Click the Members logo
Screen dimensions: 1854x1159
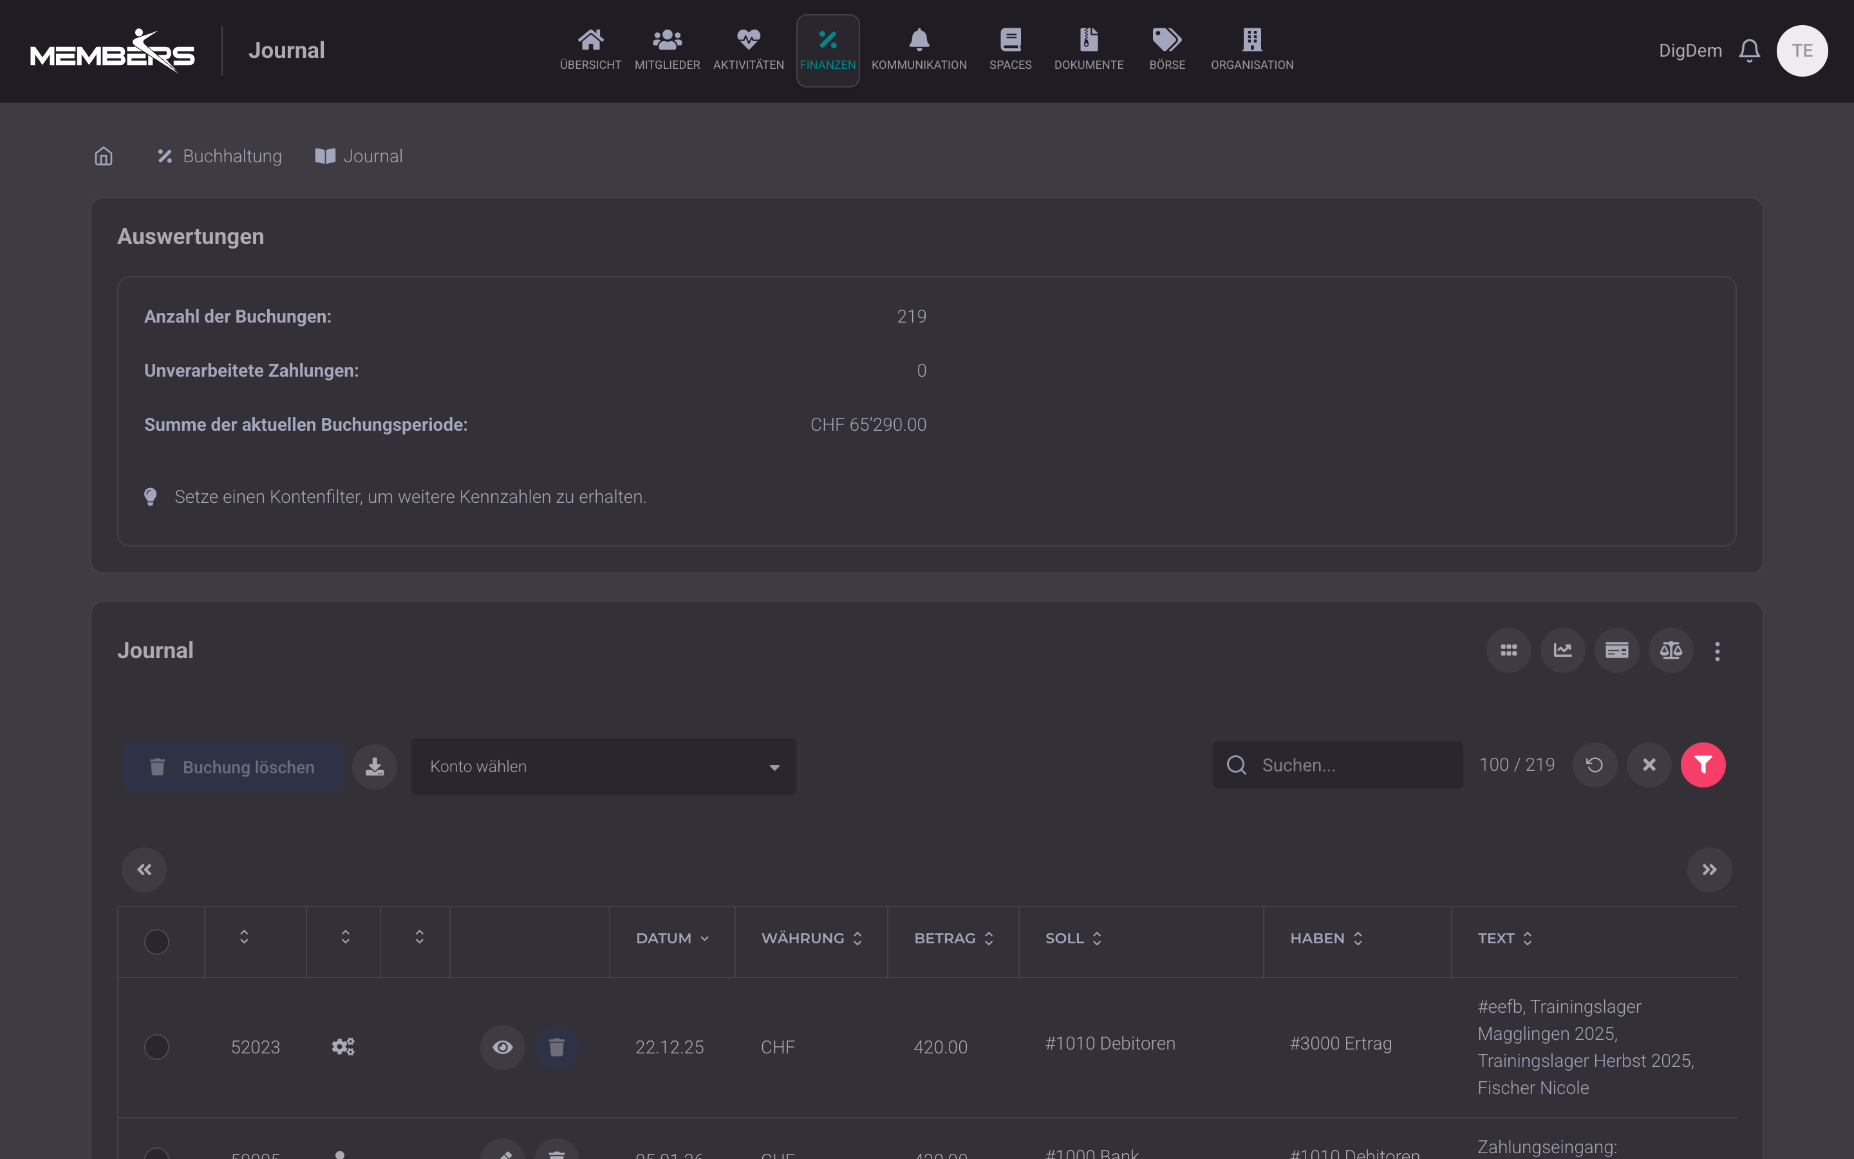point(113,51)
